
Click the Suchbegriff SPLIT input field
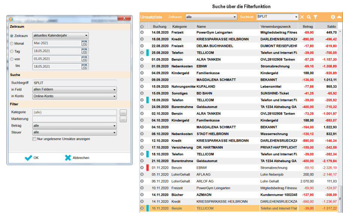coord(74,83)
